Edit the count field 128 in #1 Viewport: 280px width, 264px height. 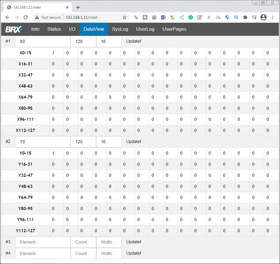click(83, 41)
